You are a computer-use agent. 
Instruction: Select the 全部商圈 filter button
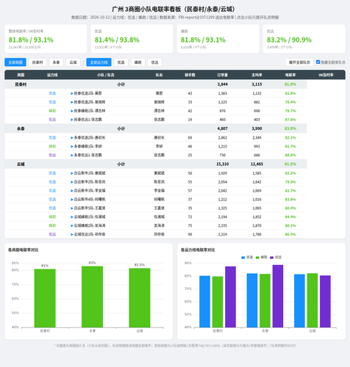(x=15, y=62)
